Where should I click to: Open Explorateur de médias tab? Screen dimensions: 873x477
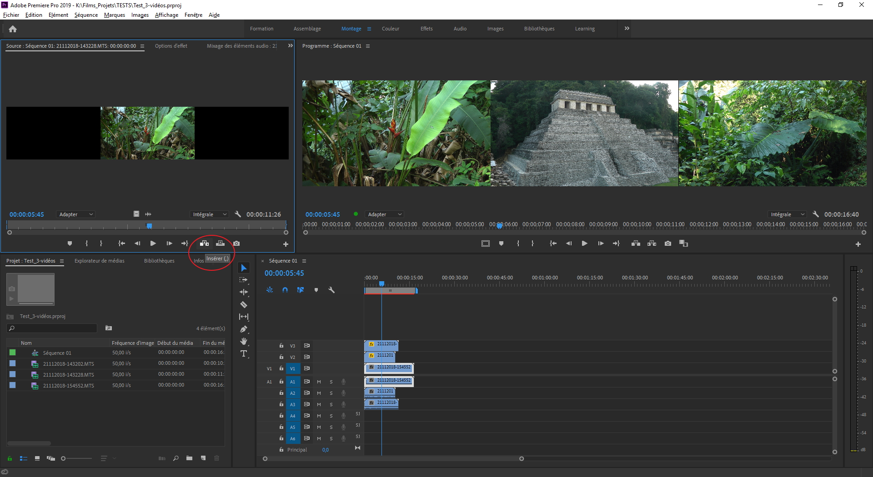[100, 261]
